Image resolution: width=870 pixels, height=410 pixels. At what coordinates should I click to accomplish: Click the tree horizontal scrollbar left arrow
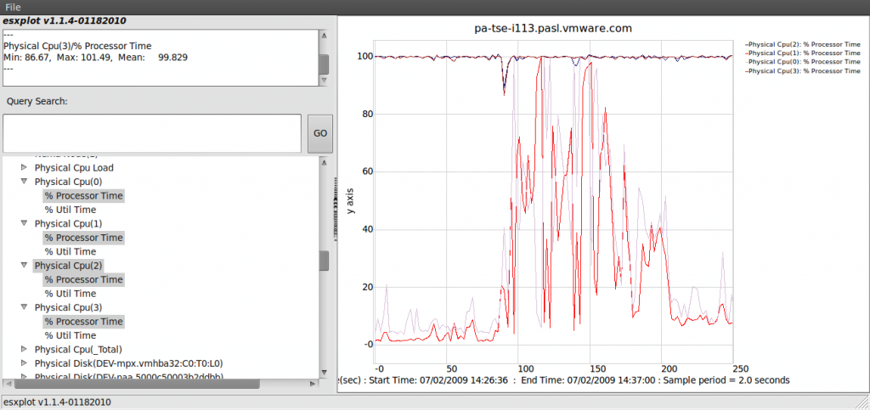tap(8, 384)
